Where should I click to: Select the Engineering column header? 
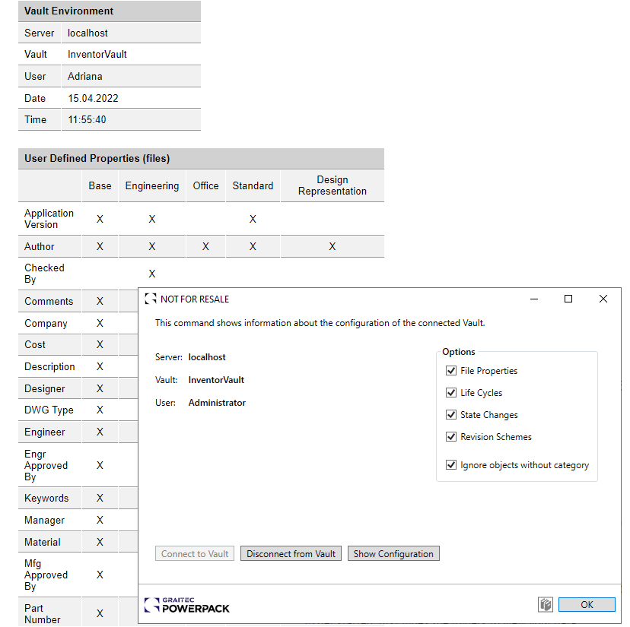pos(152,185)
